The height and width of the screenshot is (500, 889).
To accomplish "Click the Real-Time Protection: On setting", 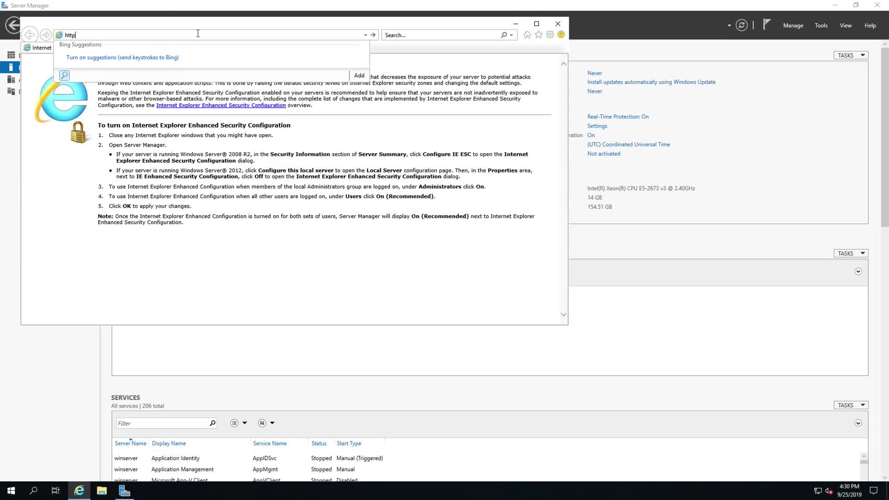I will (x=618, y=117).
